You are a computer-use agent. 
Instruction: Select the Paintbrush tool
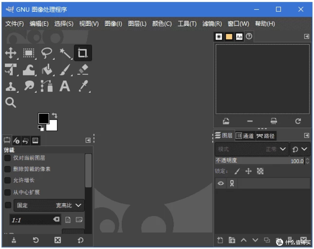pos(65,70)
